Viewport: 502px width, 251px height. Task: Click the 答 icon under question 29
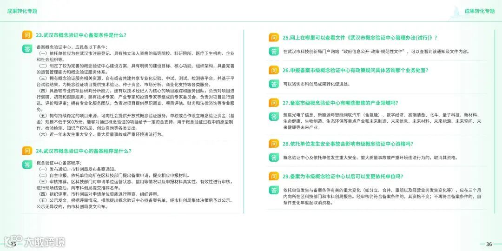click(x=274, y=190)
